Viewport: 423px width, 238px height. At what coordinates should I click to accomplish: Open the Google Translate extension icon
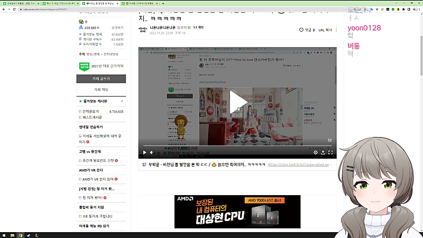coord(372,9)
